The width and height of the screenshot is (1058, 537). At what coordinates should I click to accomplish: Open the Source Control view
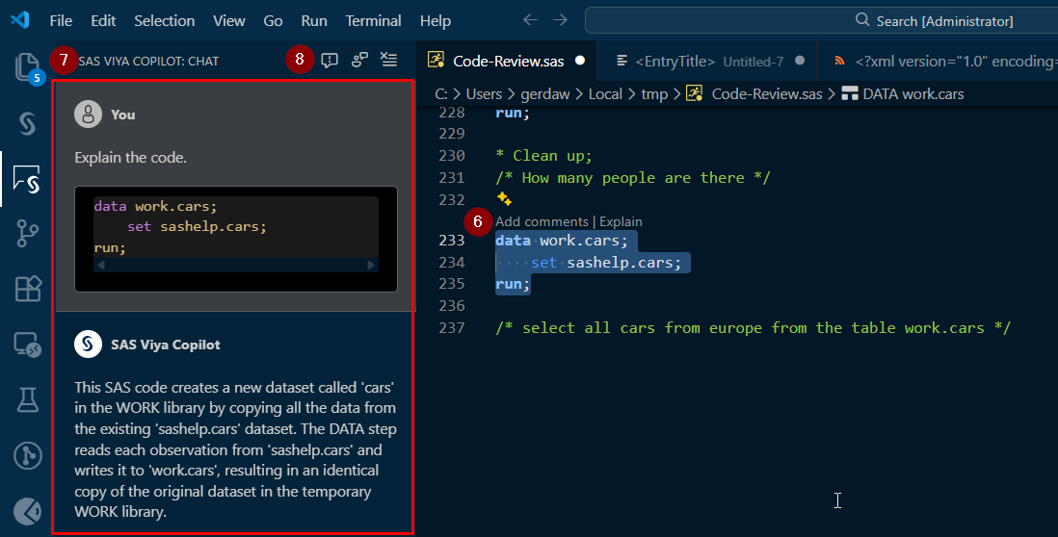27,233
